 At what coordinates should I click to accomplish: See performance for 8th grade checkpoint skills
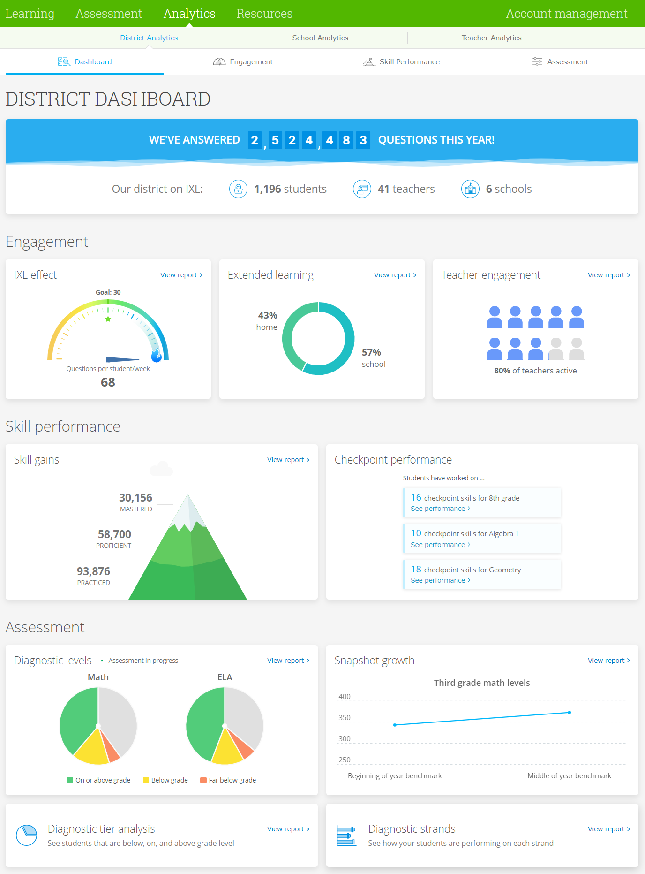click(x=441, y=509)
